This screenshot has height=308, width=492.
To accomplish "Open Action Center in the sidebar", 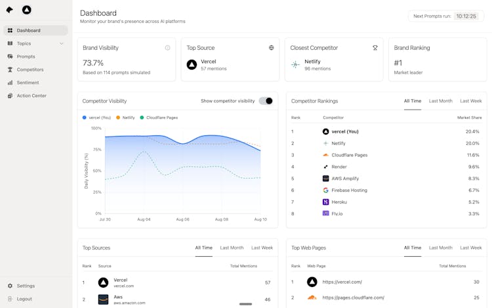I will (31, 96).
